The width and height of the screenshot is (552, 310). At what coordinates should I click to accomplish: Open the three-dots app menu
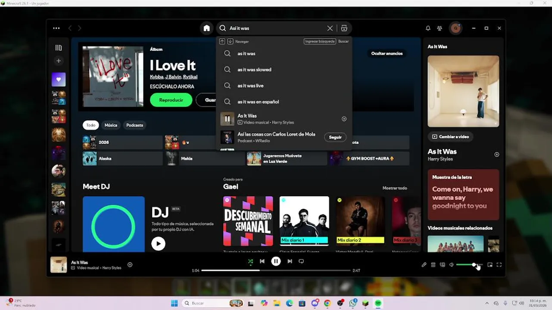[56, 28]
